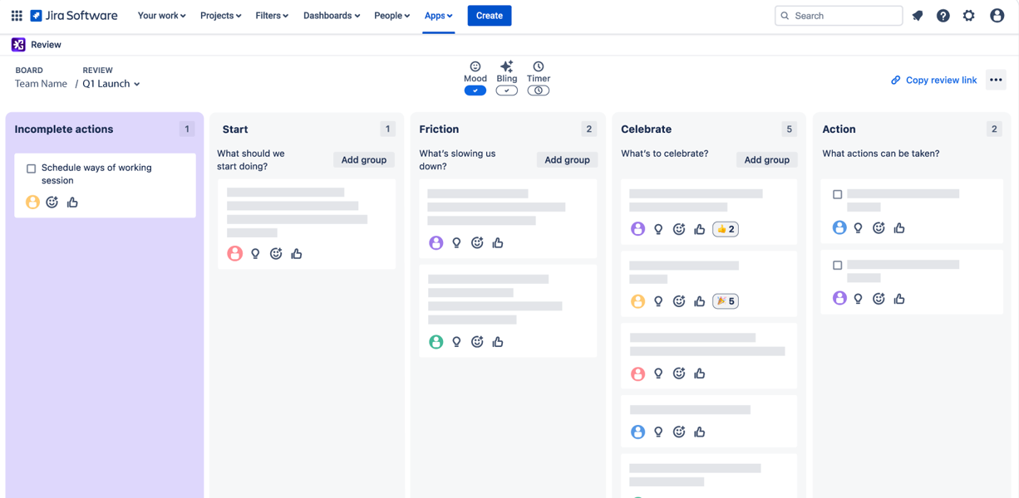The image size is (1019, 498).
Task: Open the user profile avatar in top bar
Action: [x=997, y=16]
